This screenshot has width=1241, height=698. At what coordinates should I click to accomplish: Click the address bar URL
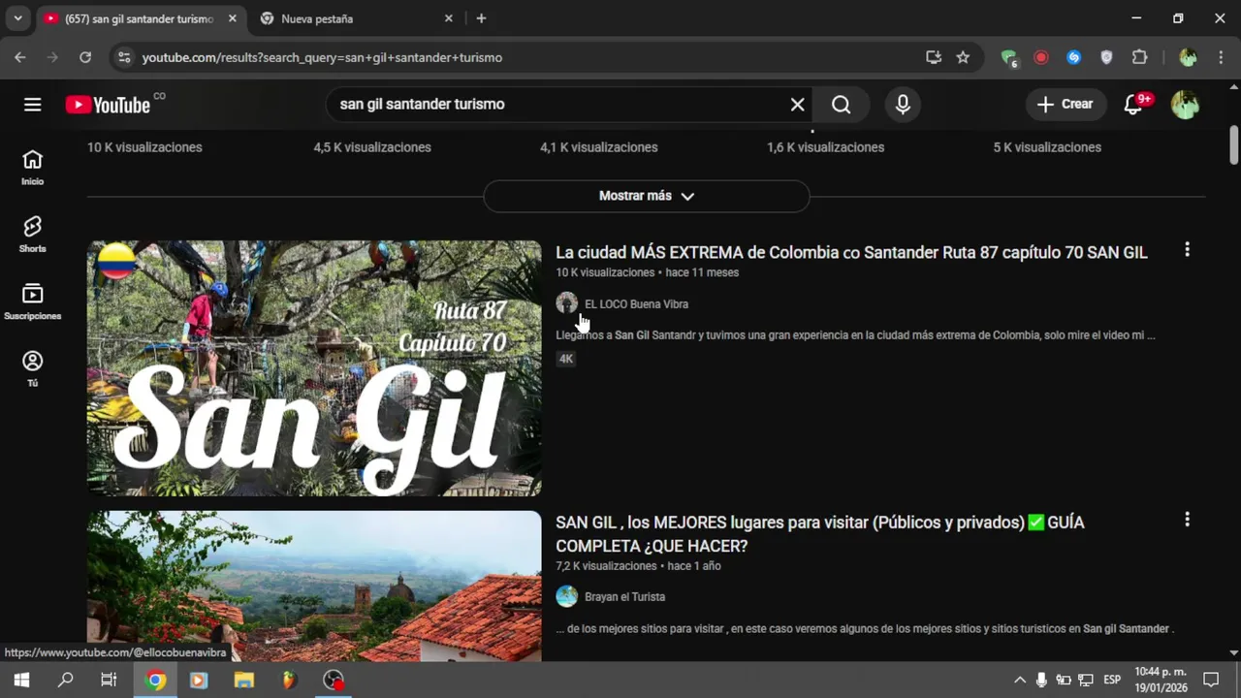(x=322, y=57)
